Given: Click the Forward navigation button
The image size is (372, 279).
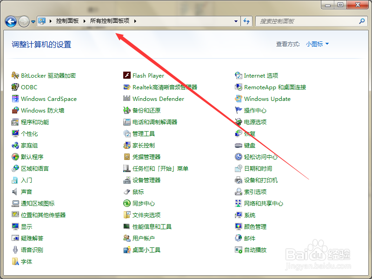Looking at the screenshot, I should click(x=24, y=21).
